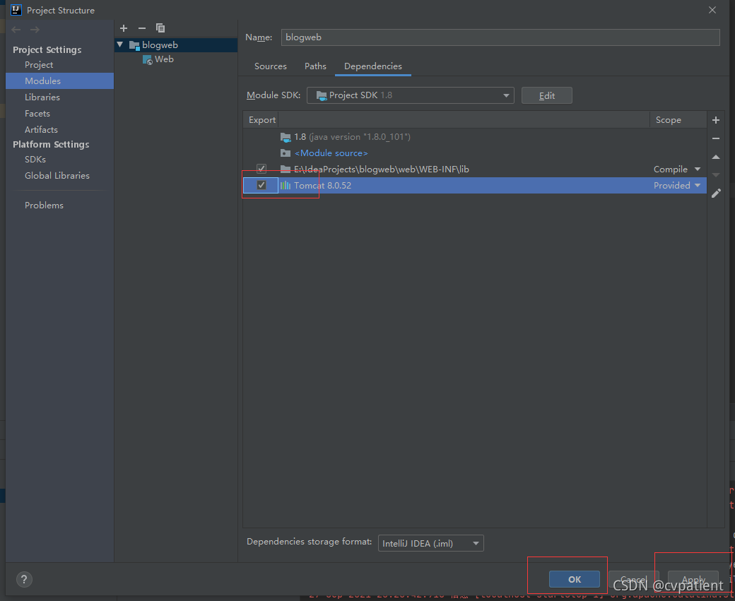Remove selected module with minus icon
The image size is (735, 601).
142,28
